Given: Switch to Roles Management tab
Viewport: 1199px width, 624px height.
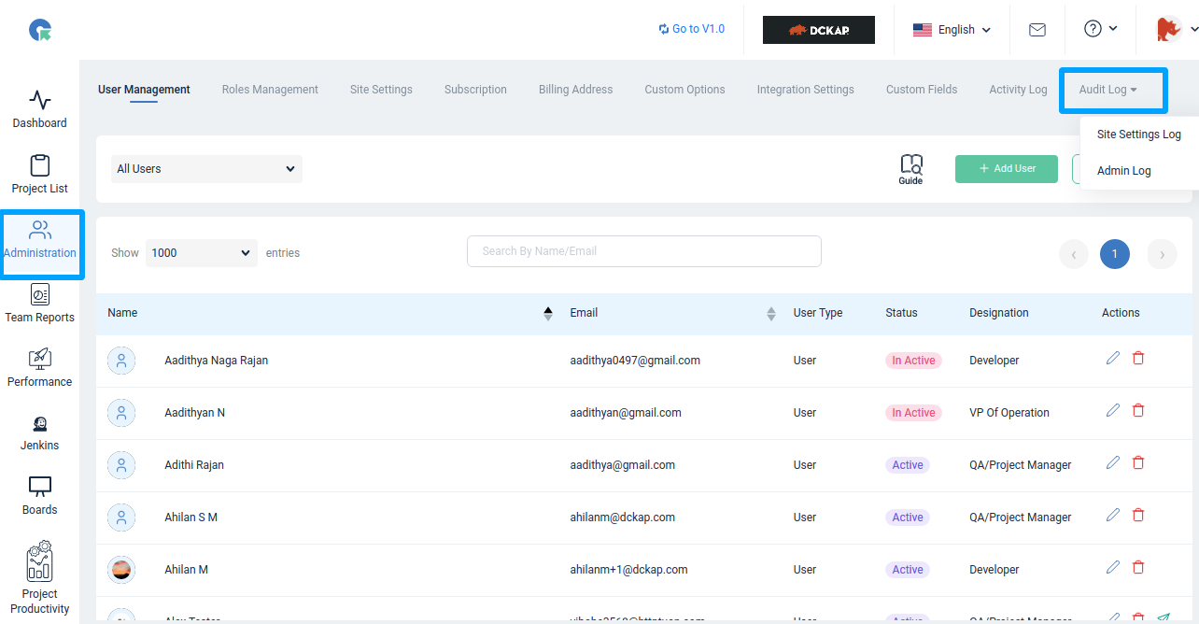Looking at the screenshot, I should pos(270,90).
